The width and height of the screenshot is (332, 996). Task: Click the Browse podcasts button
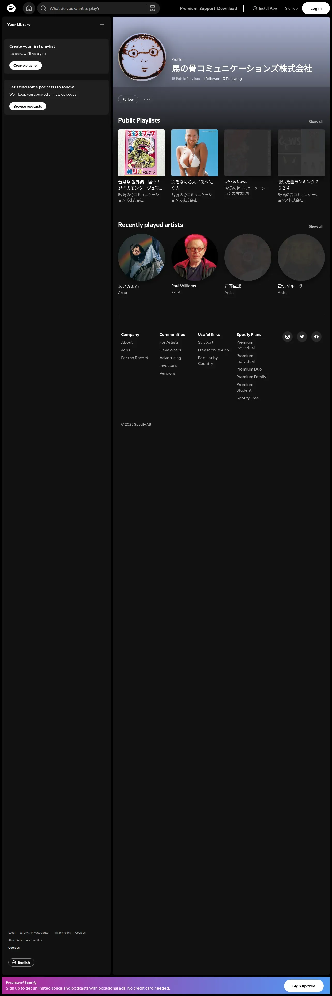(27, 106)
